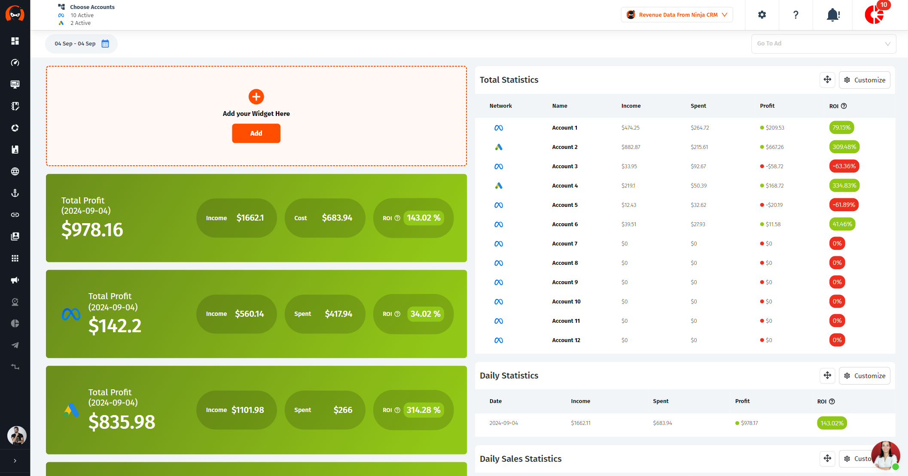This screenshot has width=908, height=476.
Task: Open Revenue Data From Ninja CRM dropdown
Action: 677,15
